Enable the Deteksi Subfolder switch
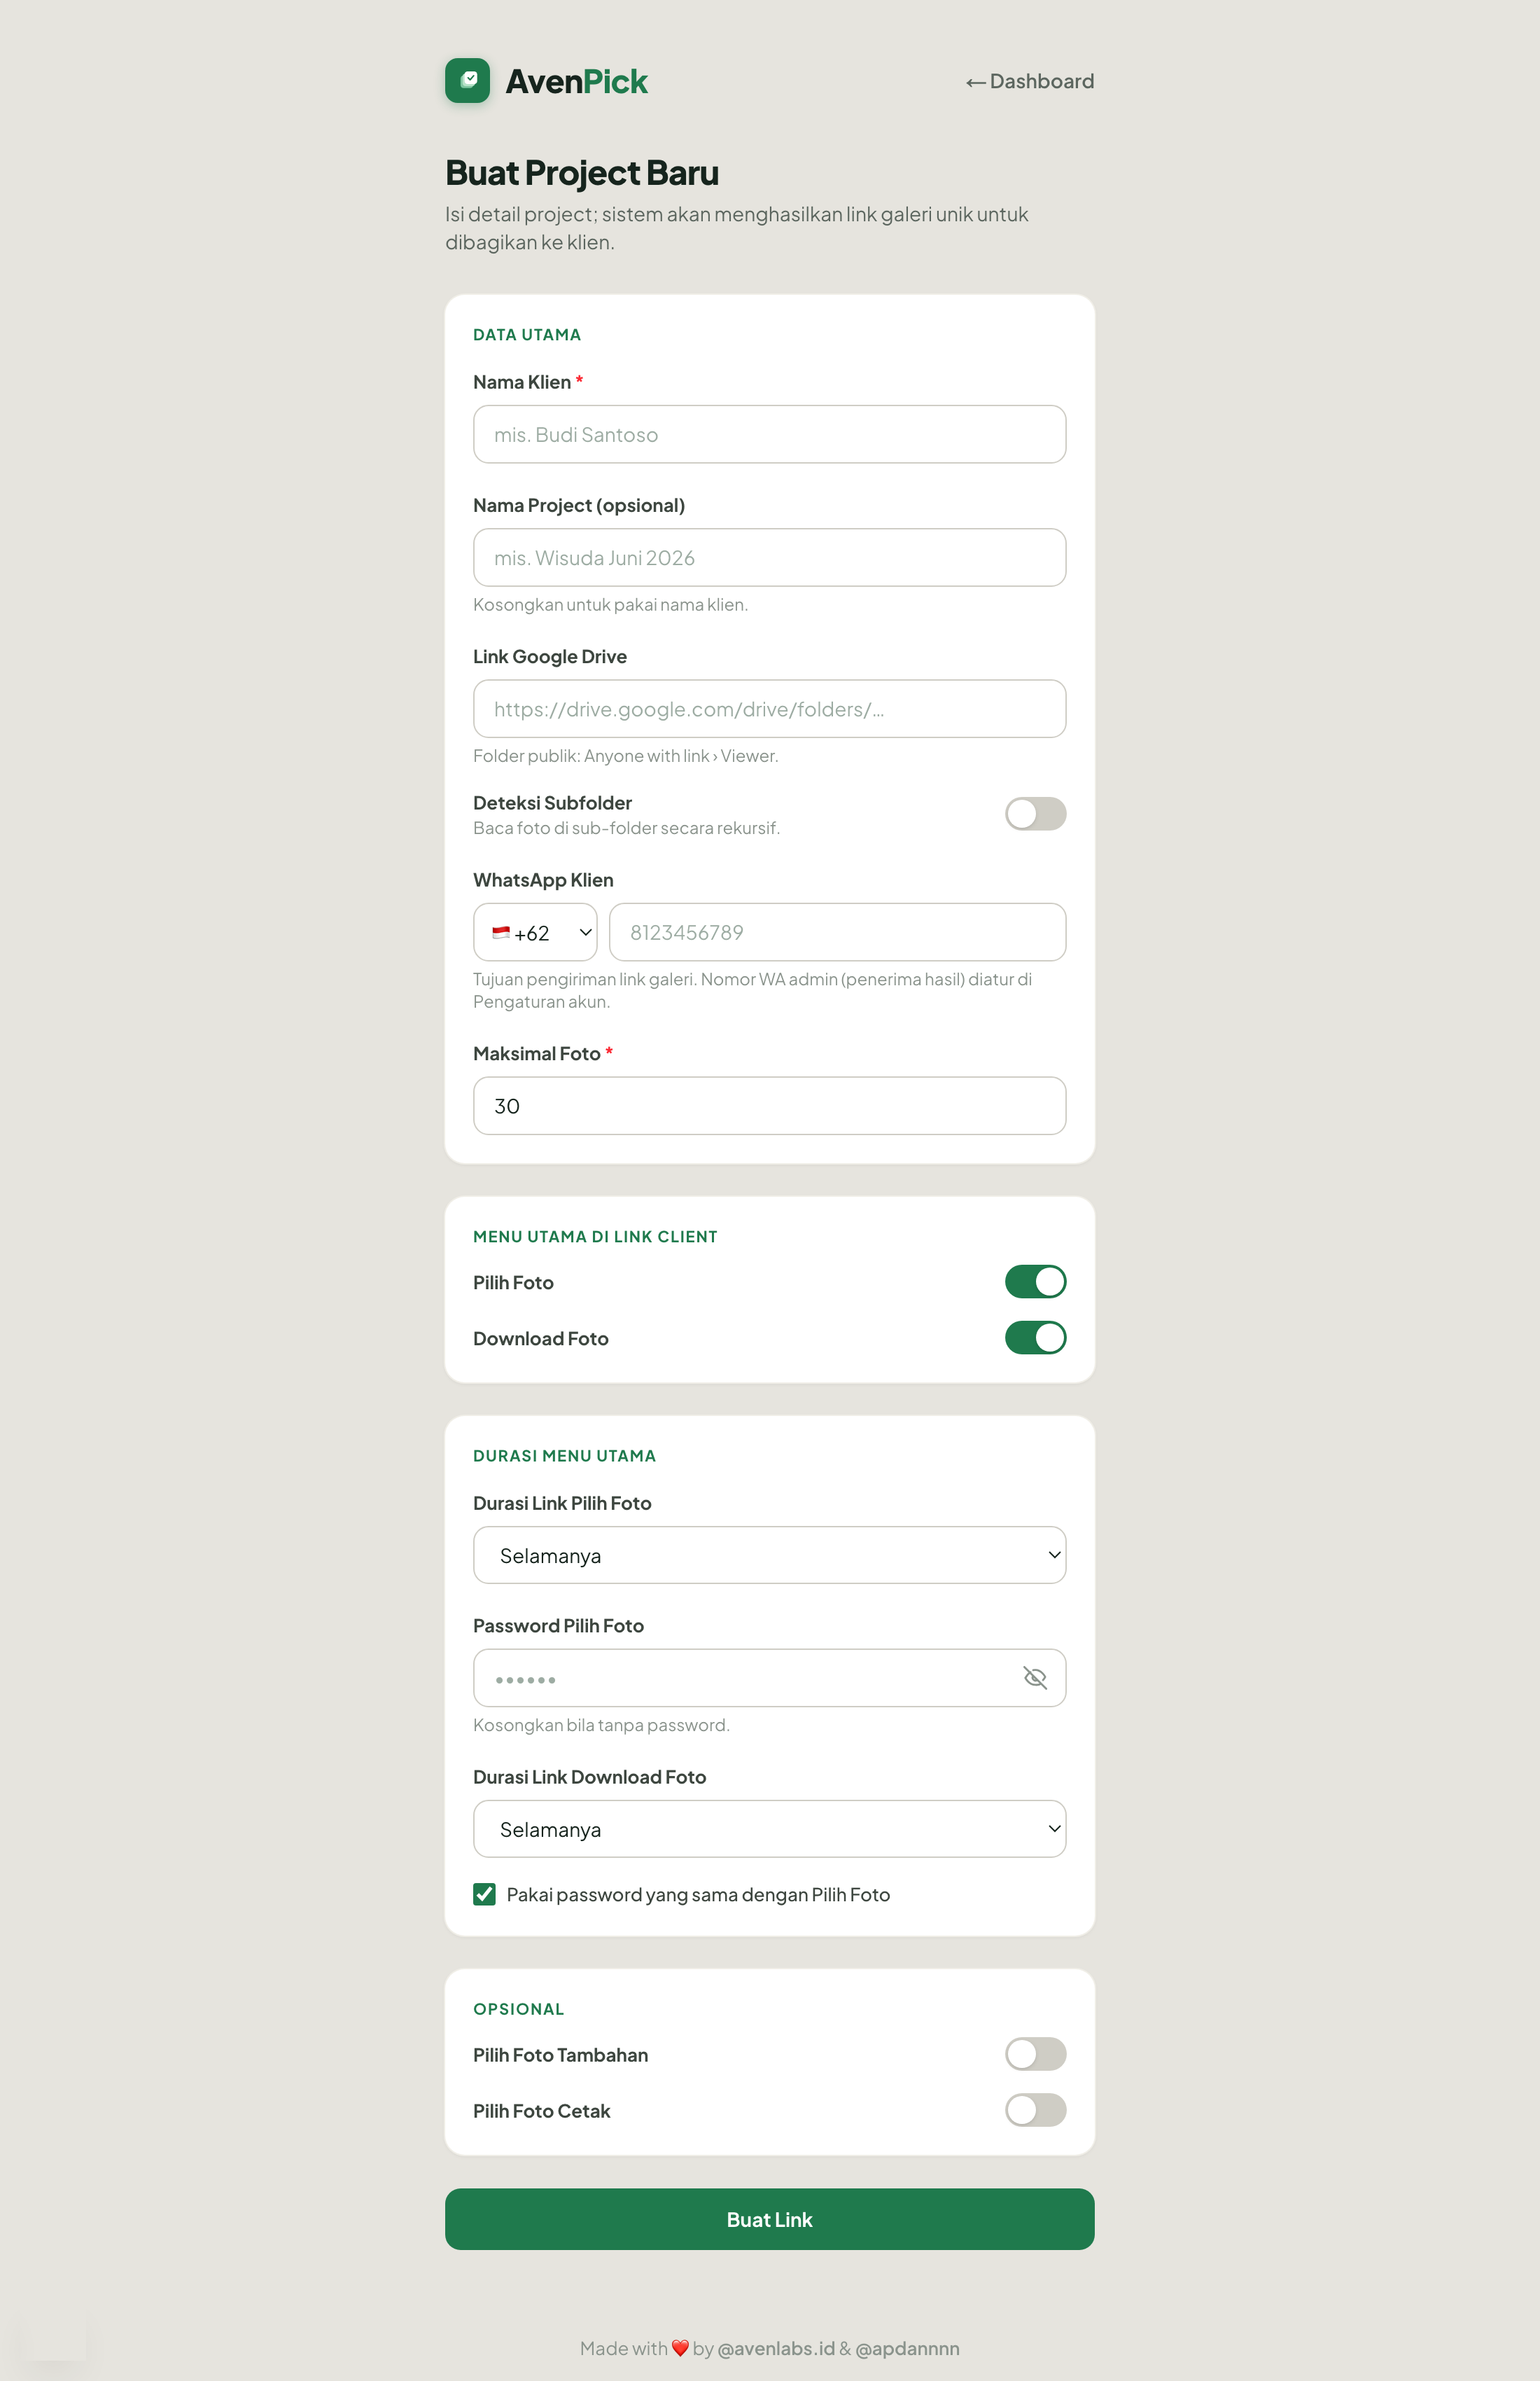Image resolution: width=1540 pixels, height=2381 pixels. (x=1035, y=813)
